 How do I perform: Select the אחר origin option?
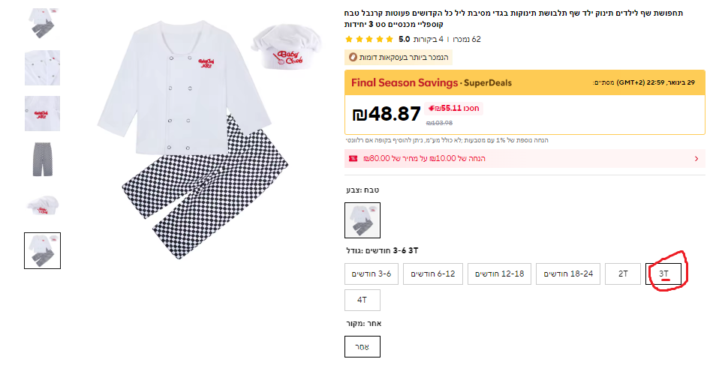[363, 346]
